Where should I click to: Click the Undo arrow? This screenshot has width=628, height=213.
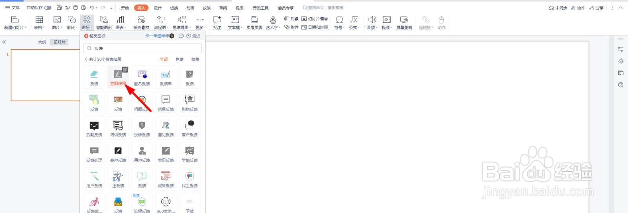92,8
